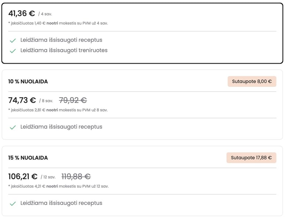Click the 'Leidžiama išsisaugoti treniruotes' feature text
Screen dimensions: 285x220
pyautogui.click(x=64, y=50)
